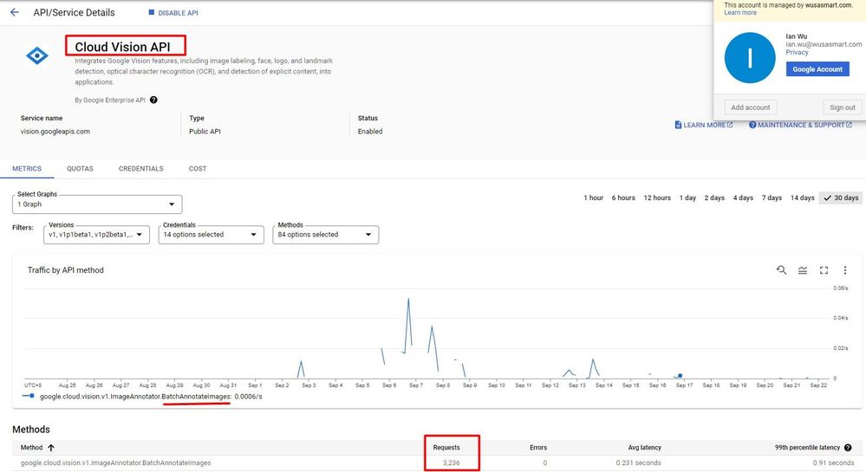
Task: Click the Google Account button
Action: (x=817, y=69)
